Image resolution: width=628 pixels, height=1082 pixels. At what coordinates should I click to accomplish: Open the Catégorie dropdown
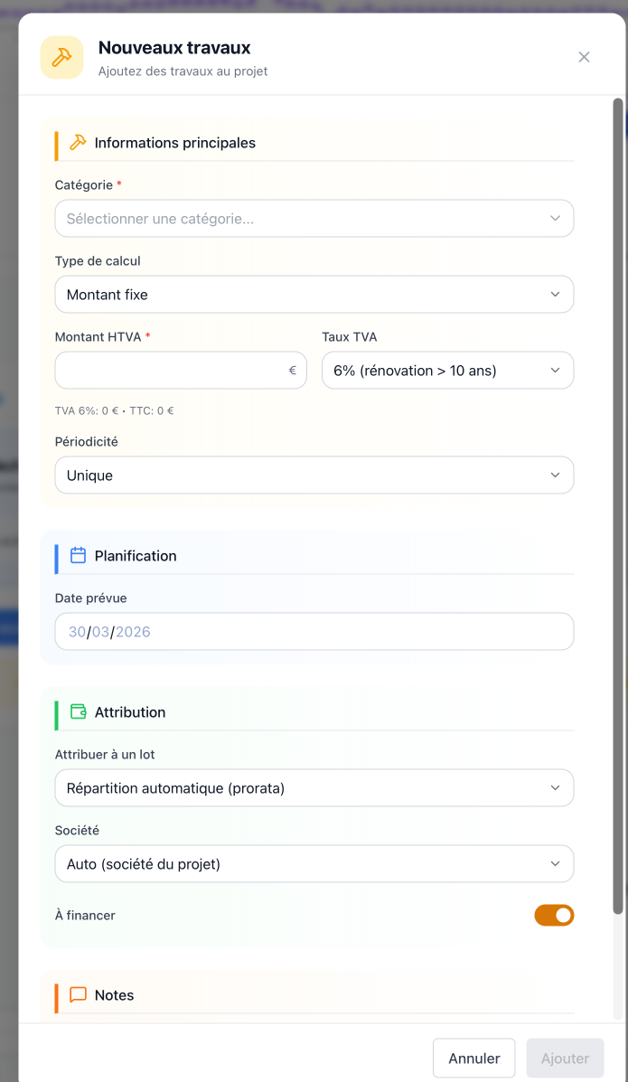tap(314, 218)
